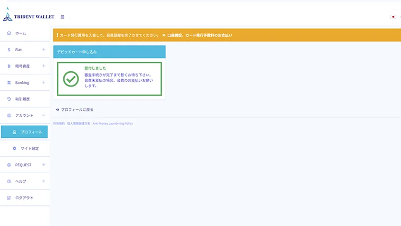Viewport: 401px width, 226px height.
Task: Click the ログアウト exit icon
Action: click(x=9, y=198)
